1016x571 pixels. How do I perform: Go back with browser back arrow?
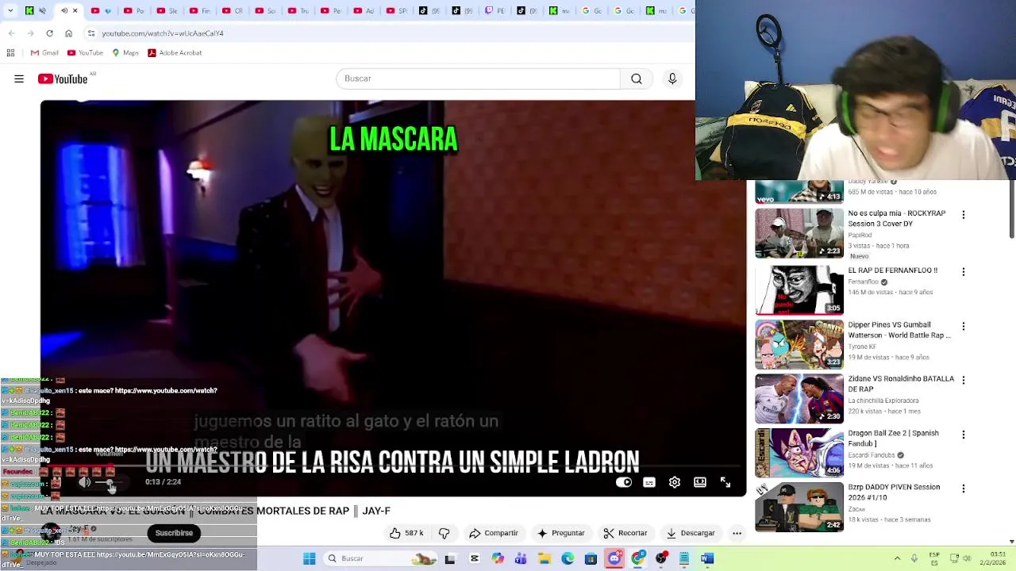tap(11, 33)
